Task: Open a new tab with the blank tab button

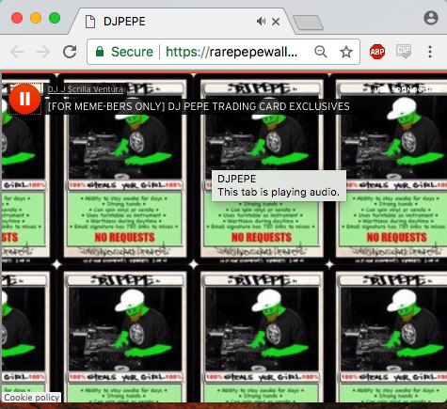Action: click(308, 24)
